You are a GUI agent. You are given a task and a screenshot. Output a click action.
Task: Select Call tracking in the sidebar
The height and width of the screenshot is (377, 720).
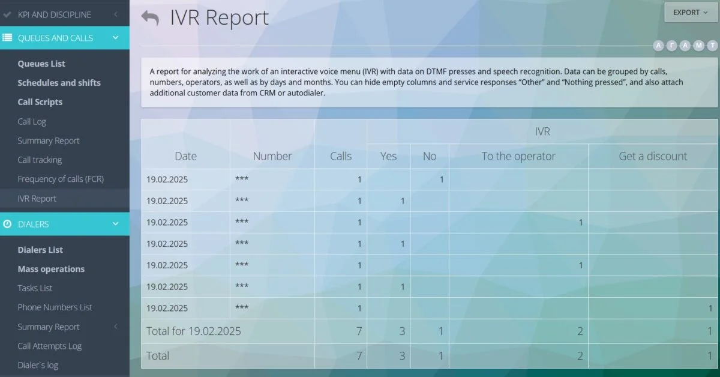(x=40, y=160)
